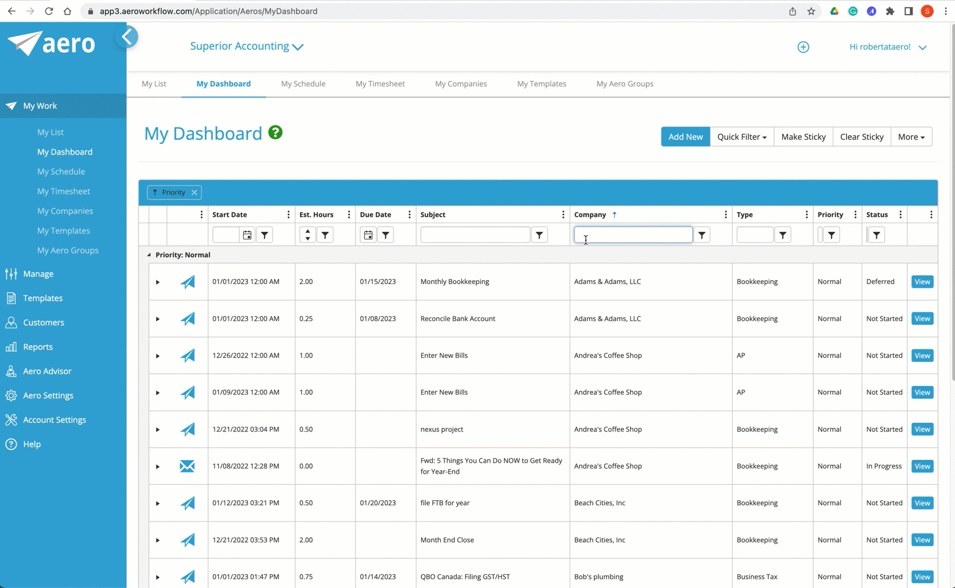
Task: Switch to the My Companies tab
Action: [x=461, y=84]
